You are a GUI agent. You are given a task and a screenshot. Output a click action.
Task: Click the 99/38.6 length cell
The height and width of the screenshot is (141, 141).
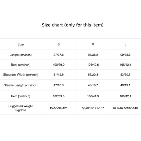pyautogui.click(x=125, y=55)
